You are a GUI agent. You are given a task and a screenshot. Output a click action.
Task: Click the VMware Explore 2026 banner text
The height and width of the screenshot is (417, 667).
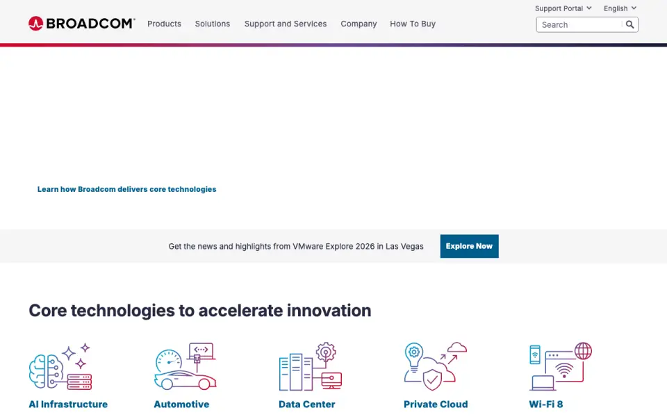(x=296, y=246)
